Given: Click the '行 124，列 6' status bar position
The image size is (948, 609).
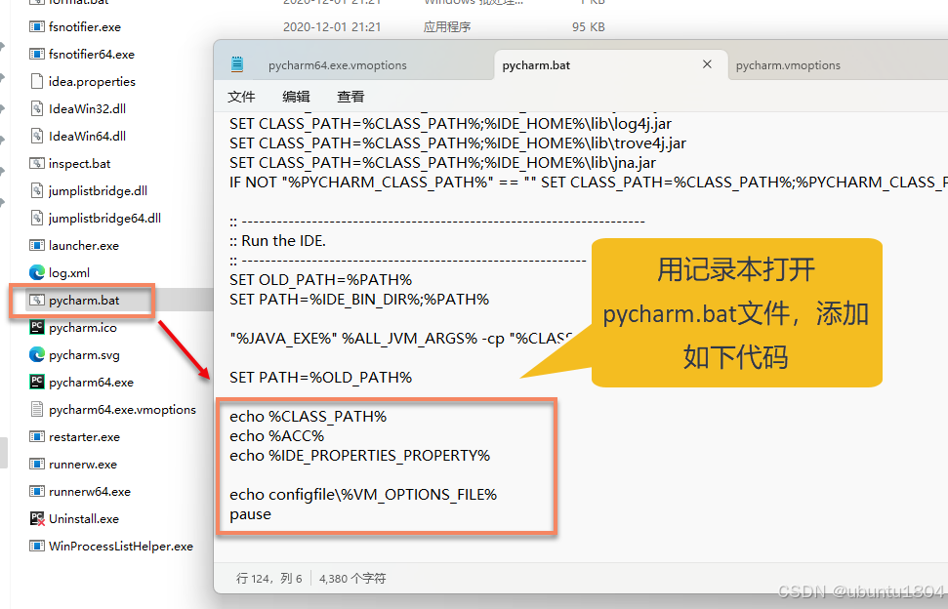Looking at the screenshot, I should (269, 579).
